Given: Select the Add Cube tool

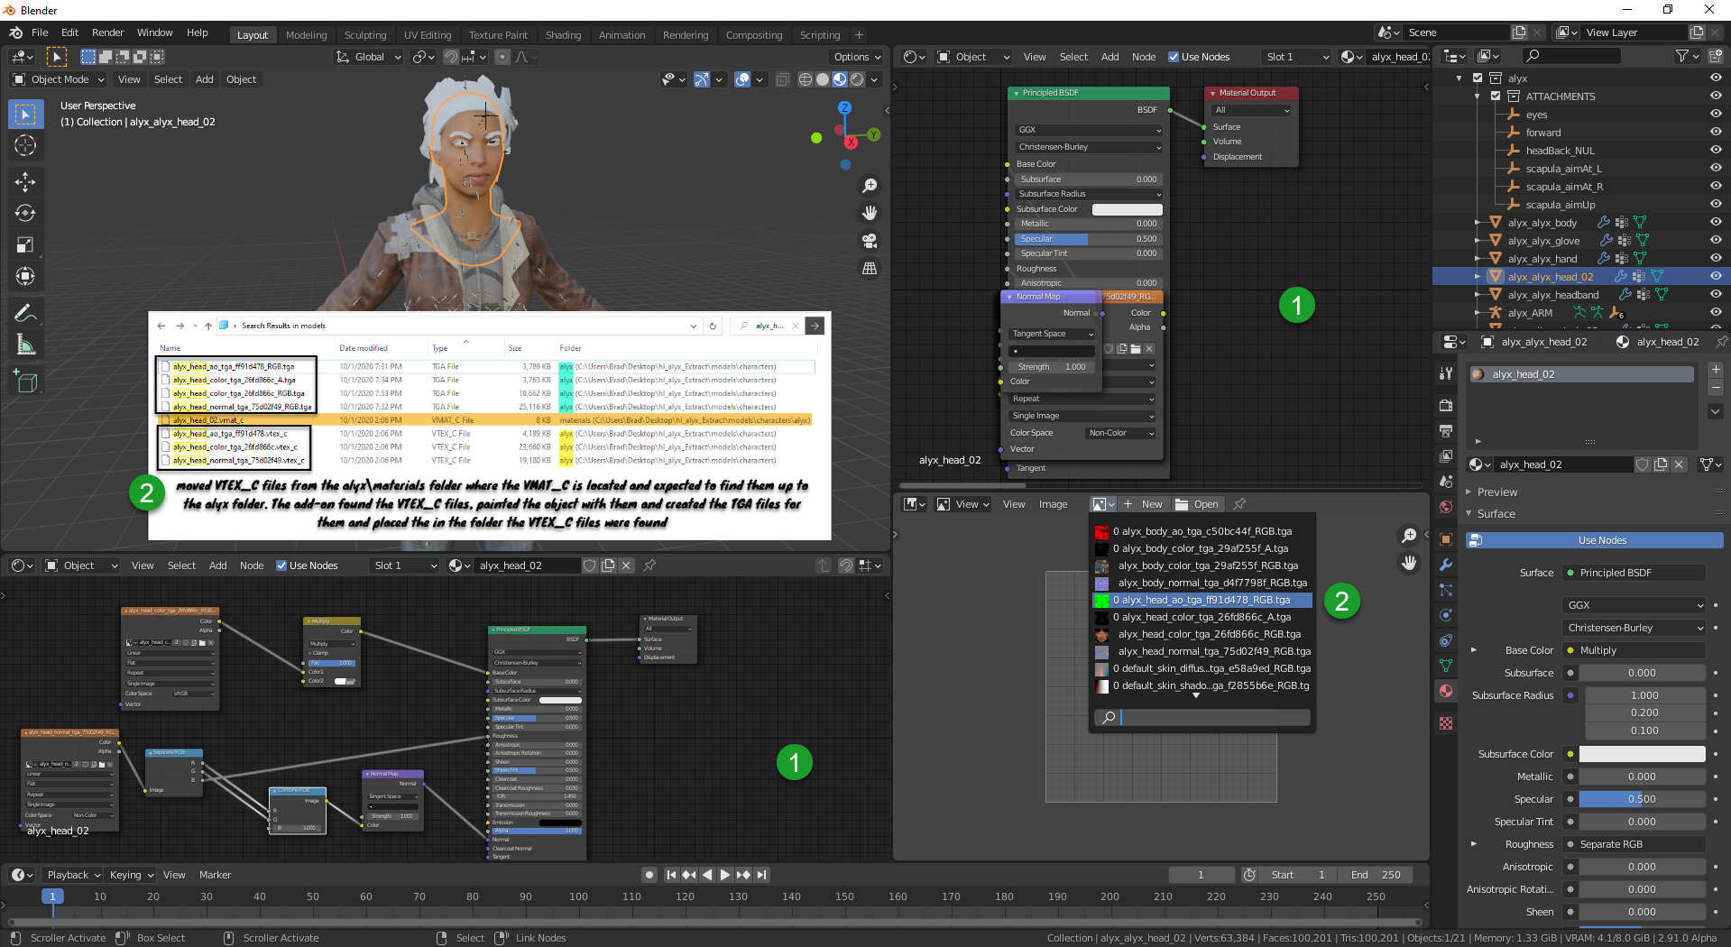Looking at the screenshot, I should (25, 382).
